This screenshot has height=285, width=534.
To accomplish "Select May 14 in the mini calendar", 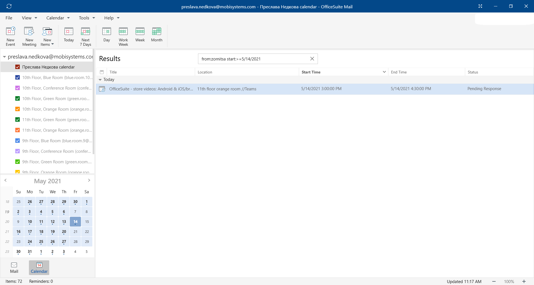I will pos(75,222).
